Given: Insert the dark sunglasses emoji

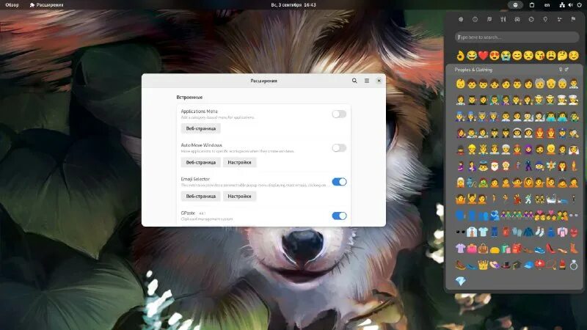Looking at the screenshot, I should point(461,232).
